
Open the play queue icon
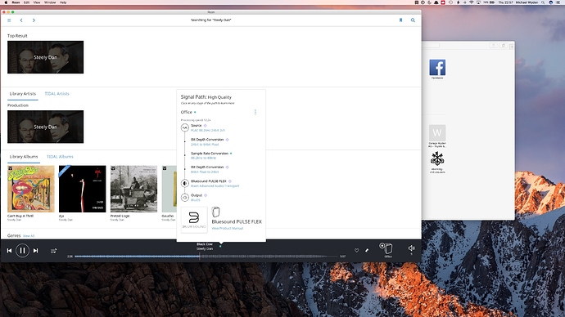coord(54,251)
